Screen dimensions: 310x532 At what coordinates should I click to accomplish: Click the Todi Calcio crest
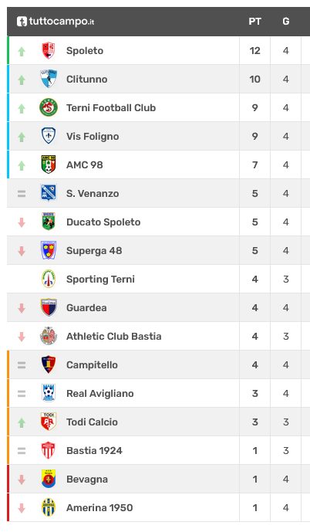point(49,422)
